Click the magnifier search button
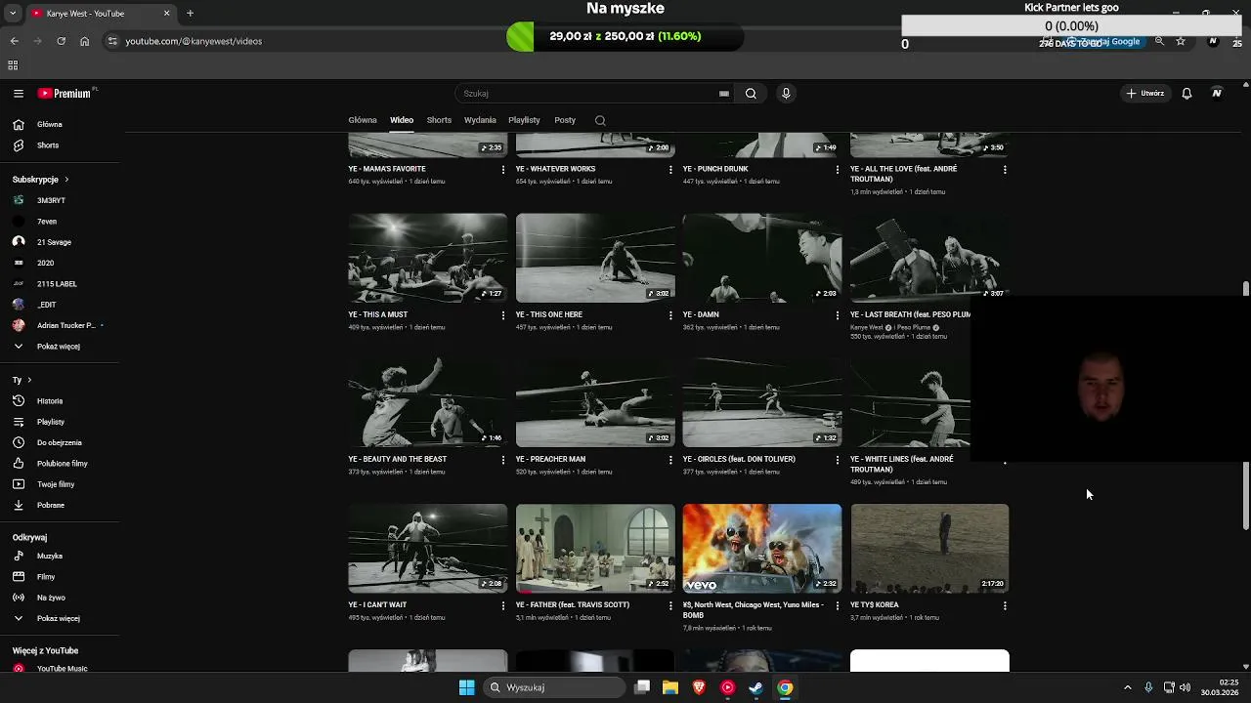The image size is (1251, 703). pos(751,94)
